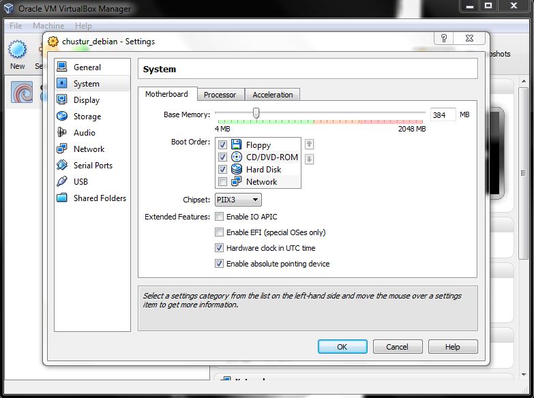This screenshot has width=534, height=398.
Task: Click the Hard Disk icon in boot order
Action: coord(237,169)
